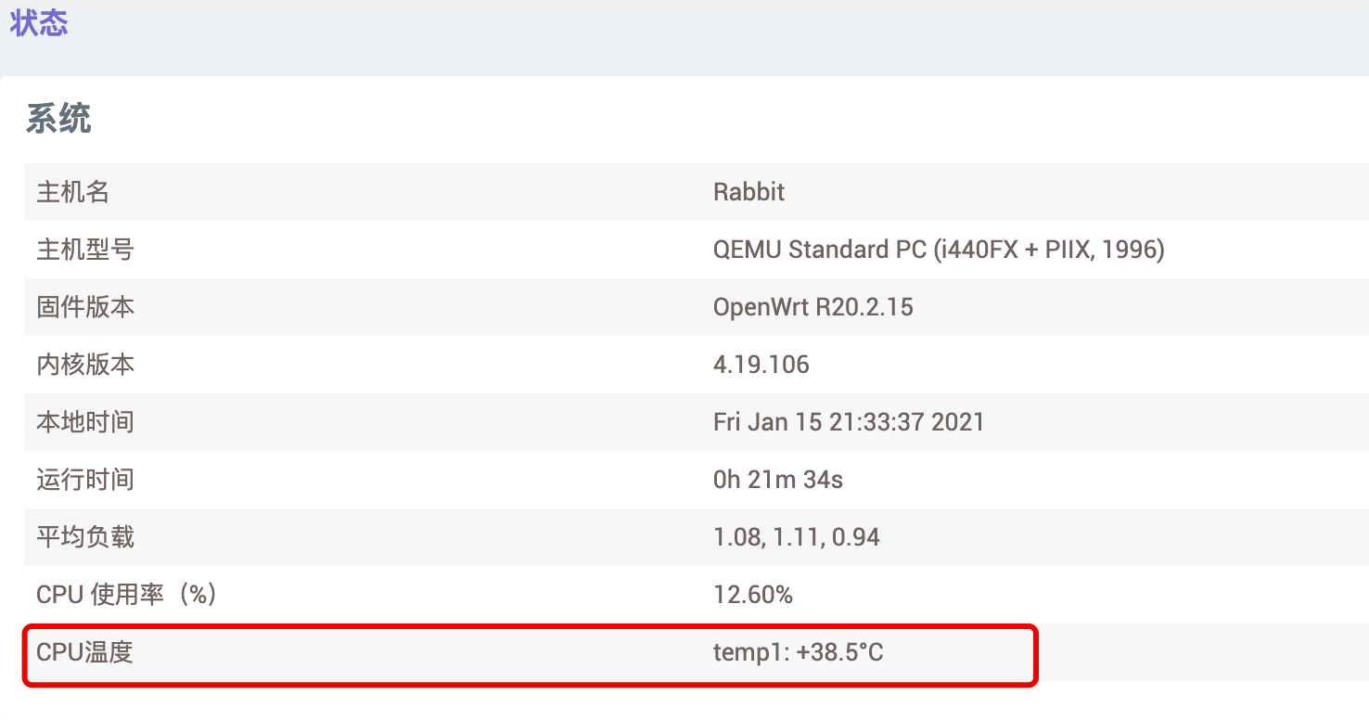Image resolution: width=1369 pixels, height=720 pixels.
Task: Select the 主机名 row label
Action: tap(72, 192)
